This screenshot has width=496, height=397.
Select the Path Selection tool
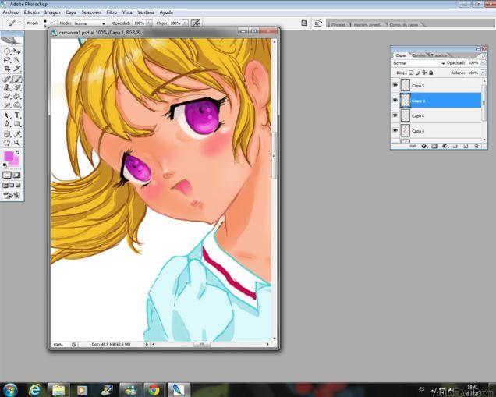(7, 115)
